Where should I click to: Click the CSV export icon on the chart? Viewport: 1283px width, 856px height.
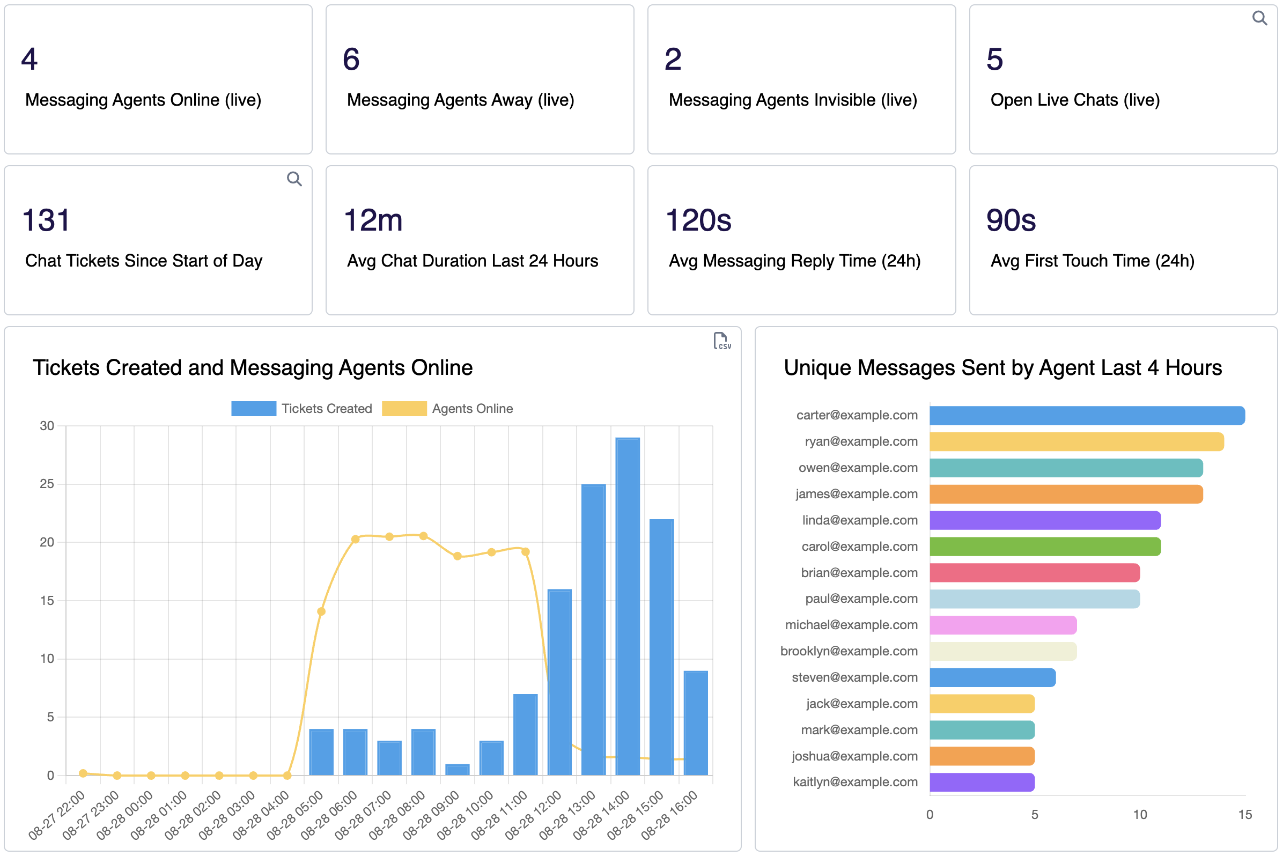click(x=722, y=342)
